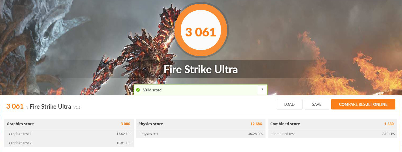
Task: Click the Physics test row
Action: 201,134
